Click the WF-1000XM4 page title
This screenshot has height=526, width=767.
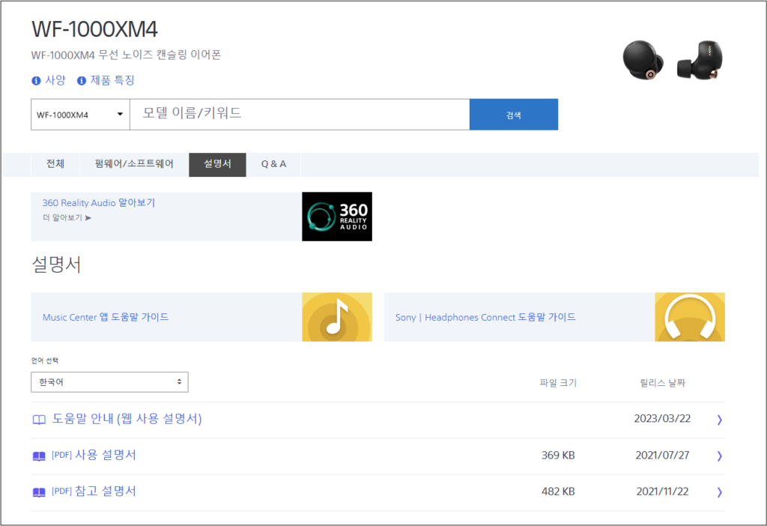[x=94, y=29]
